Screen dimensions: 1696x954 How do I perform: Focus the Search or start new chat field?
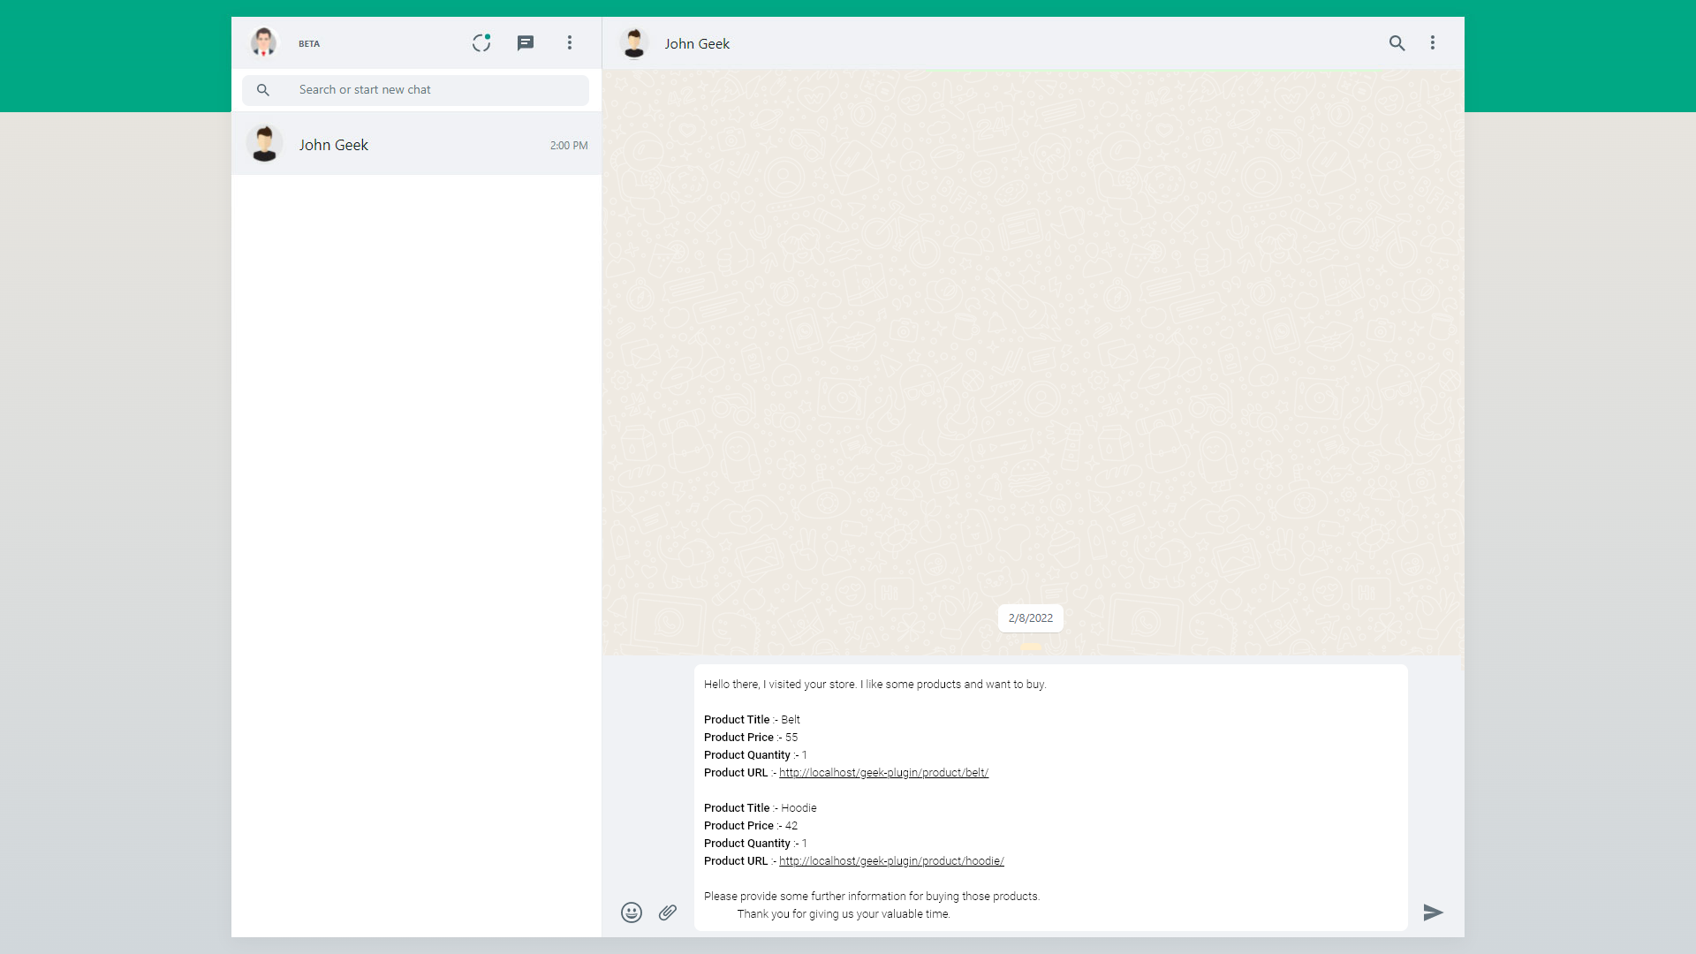416,90
